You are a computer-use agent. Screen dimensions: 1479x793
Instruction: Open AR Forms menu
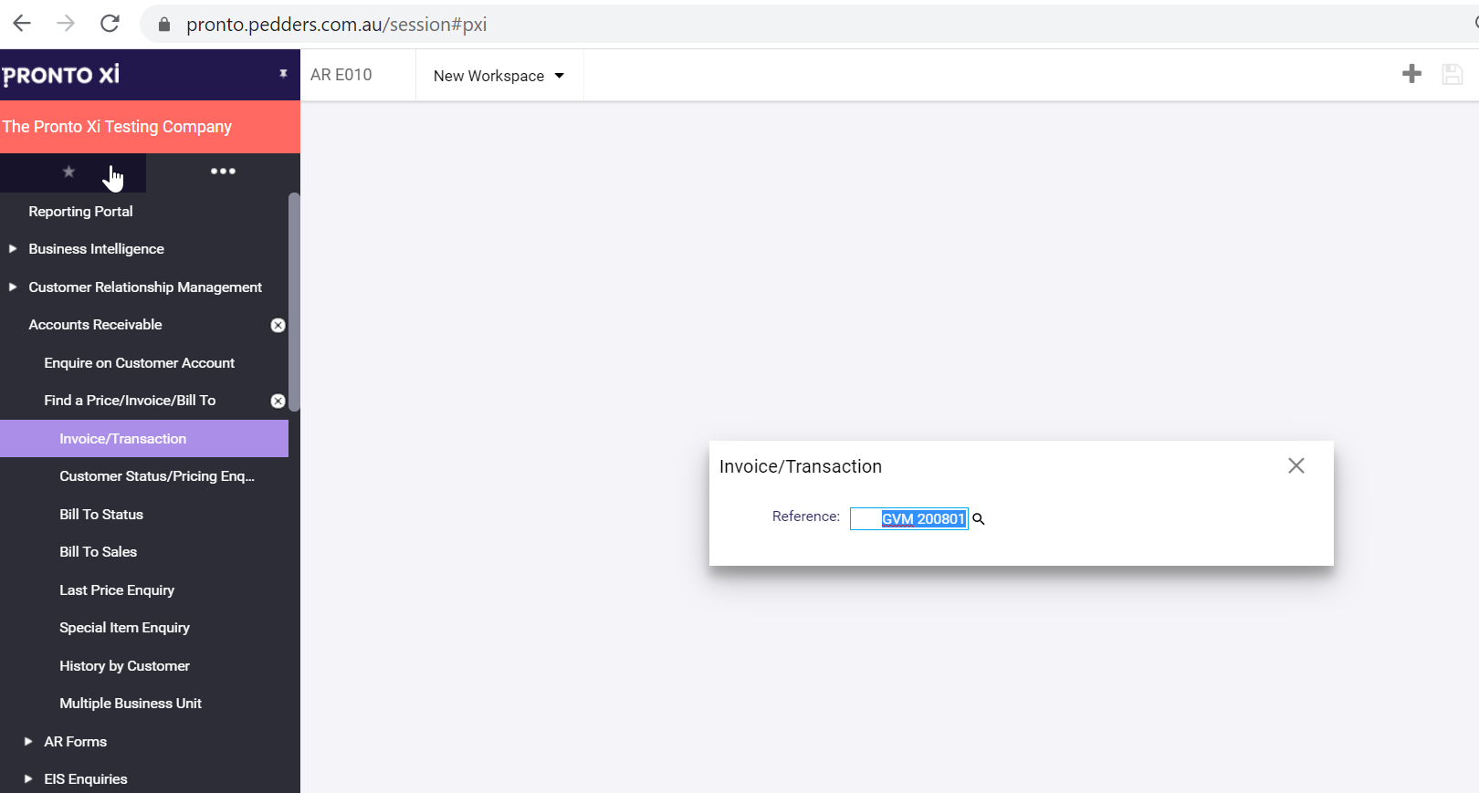76,742
